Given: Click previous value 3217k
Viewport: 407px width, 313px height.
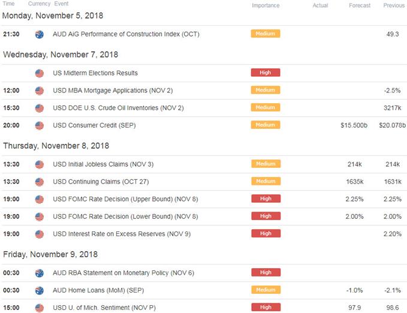Looking at the screenshot, I should point(393,108).
